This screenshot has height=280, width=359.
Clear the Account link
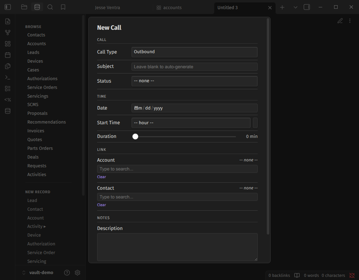point(101,177)
